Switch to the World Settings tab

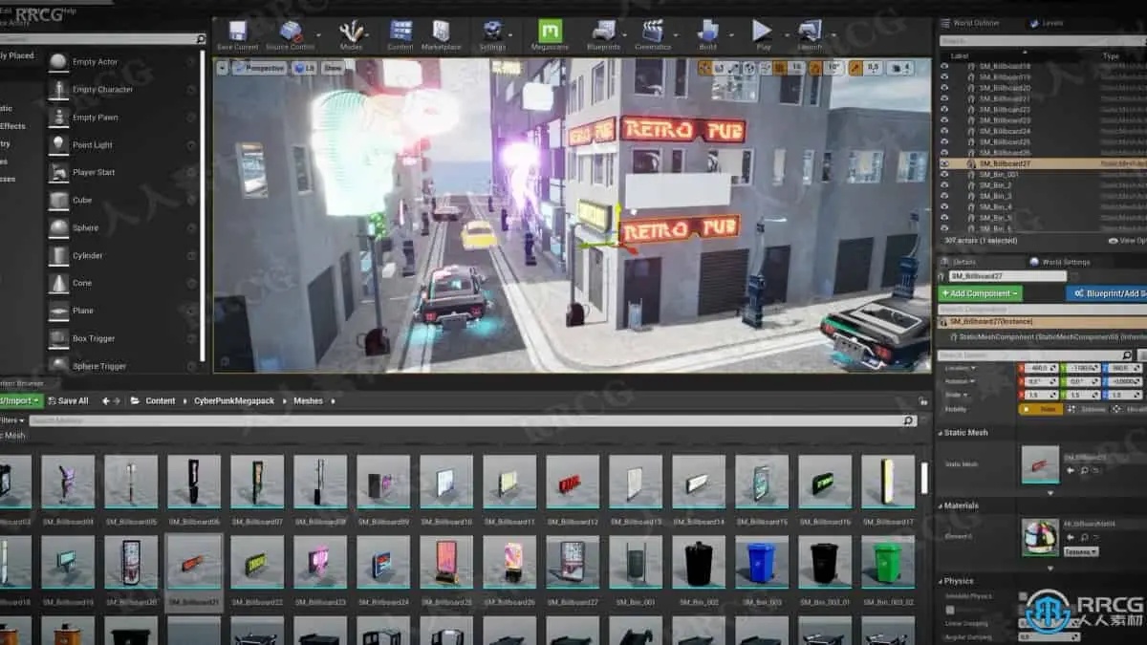(1063, 262)
